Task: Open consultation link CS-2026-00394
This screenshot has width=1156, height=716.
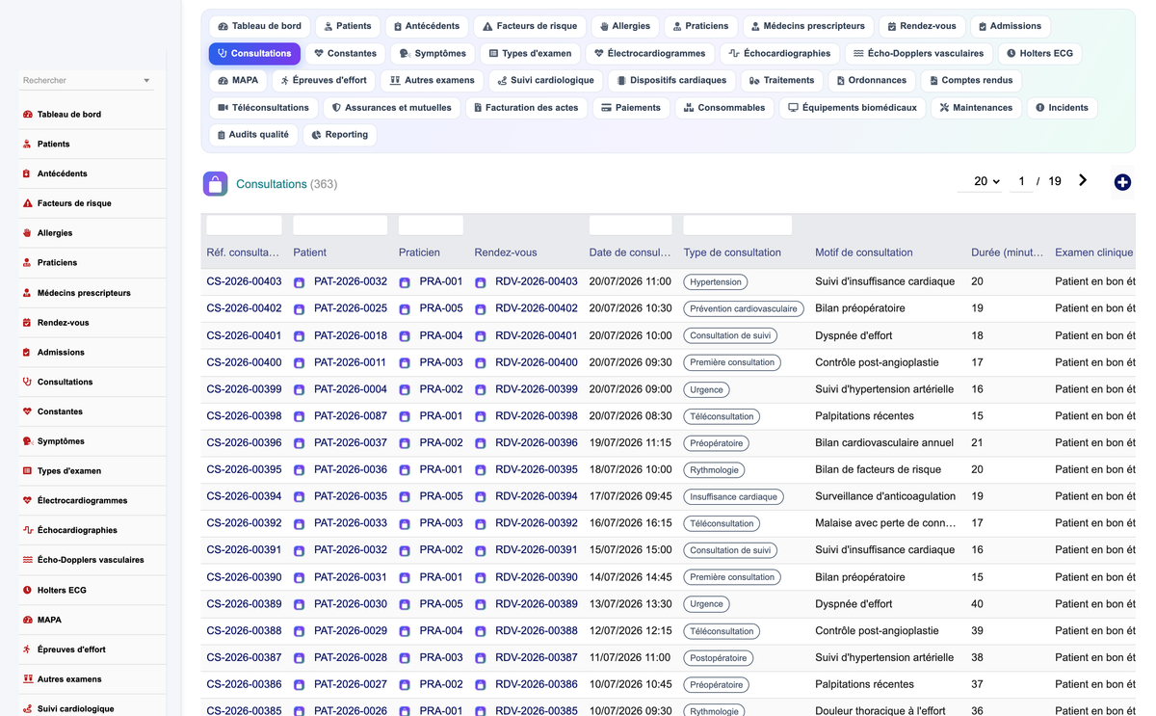Action: pos(245,496)
